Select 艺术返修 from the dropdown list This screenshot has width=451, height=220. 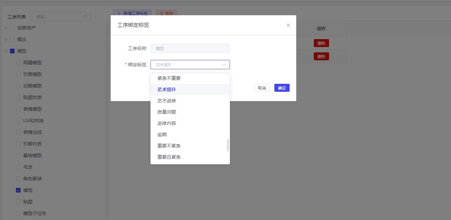tap(167, 101)
